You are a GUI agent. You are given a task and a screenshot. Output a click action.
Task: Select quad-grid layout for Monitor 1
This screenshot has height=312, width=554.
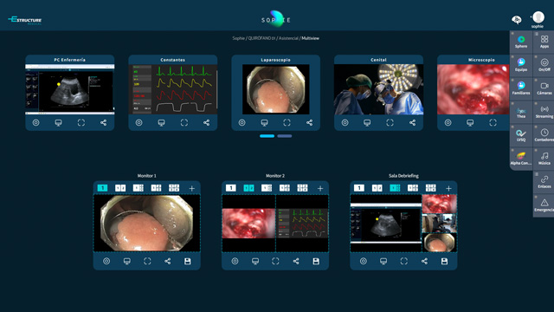174,188
